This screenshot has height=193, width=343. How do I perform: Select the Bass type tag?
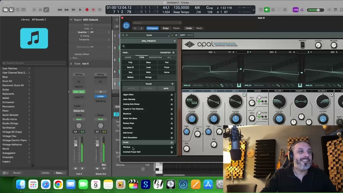pyautogui.click(x=148, y=62)
